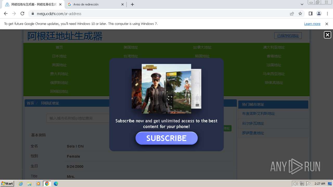Open the 已保存的地址 saved addresses button

[x=288, y=36]
